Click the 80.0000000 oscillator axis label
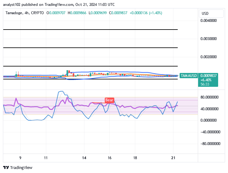Screen dimensions: 228x173 pos(210,97)
